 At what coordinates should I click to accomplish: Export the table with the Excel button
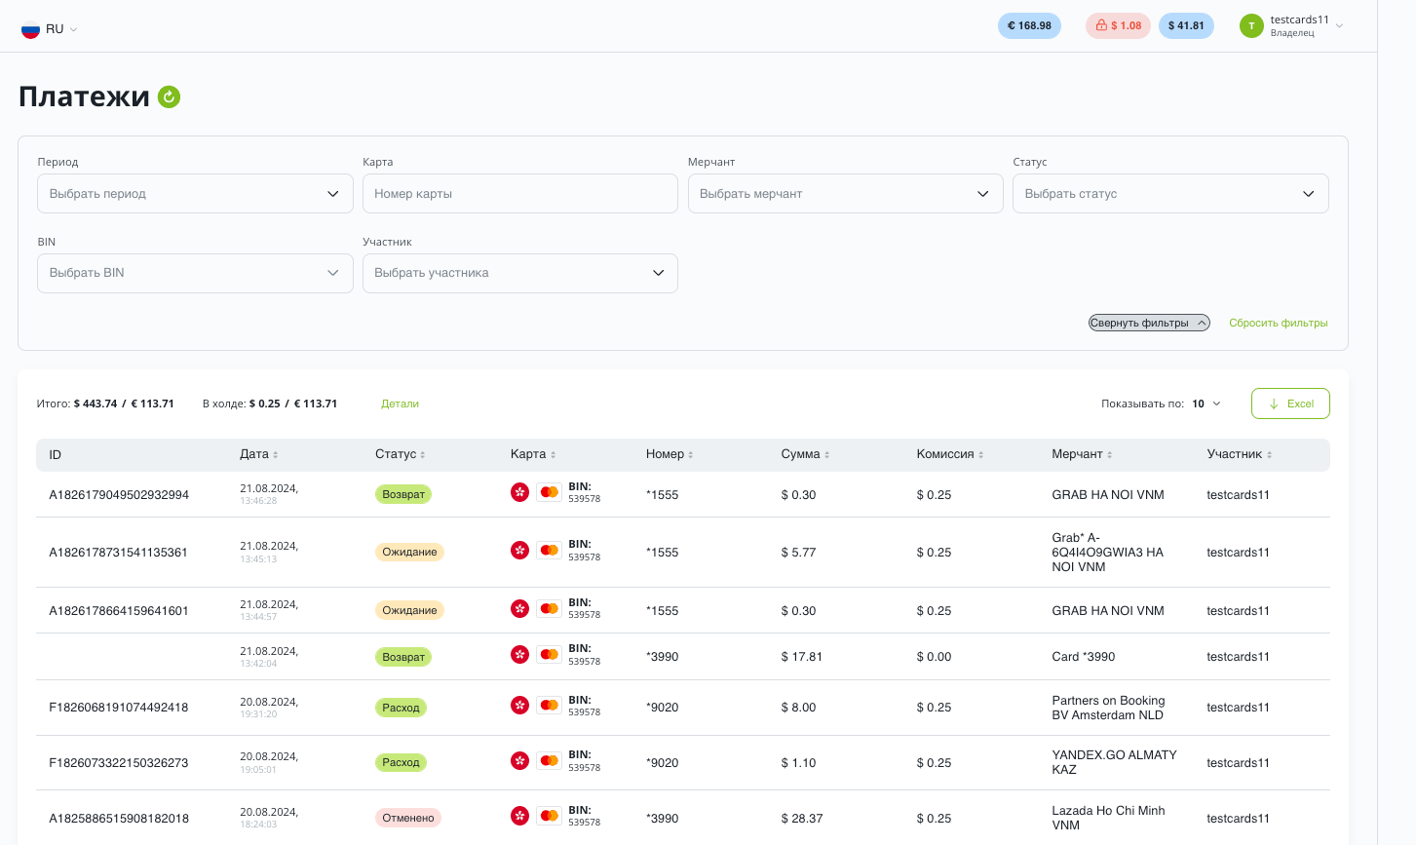coord(1290,403)
